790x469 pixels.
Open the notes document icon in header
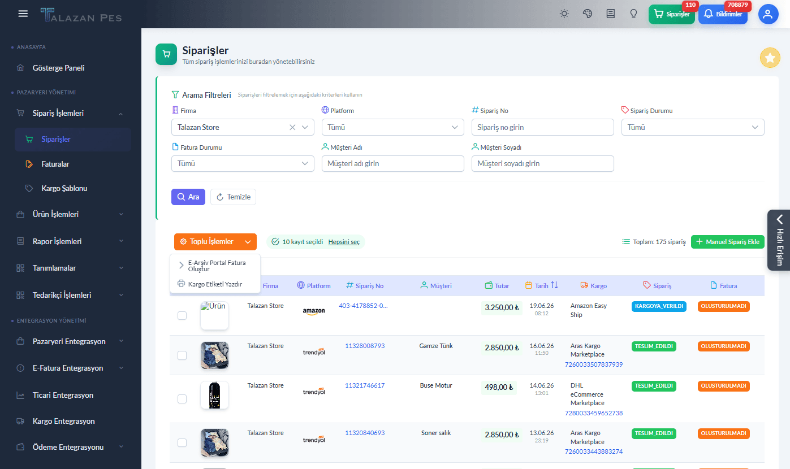[611, 14]
